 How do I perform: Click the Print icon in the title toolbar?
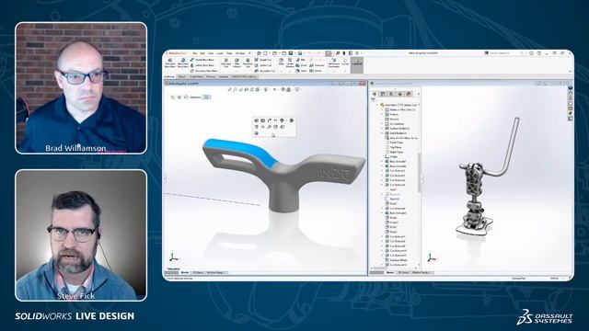click(300, 53)
